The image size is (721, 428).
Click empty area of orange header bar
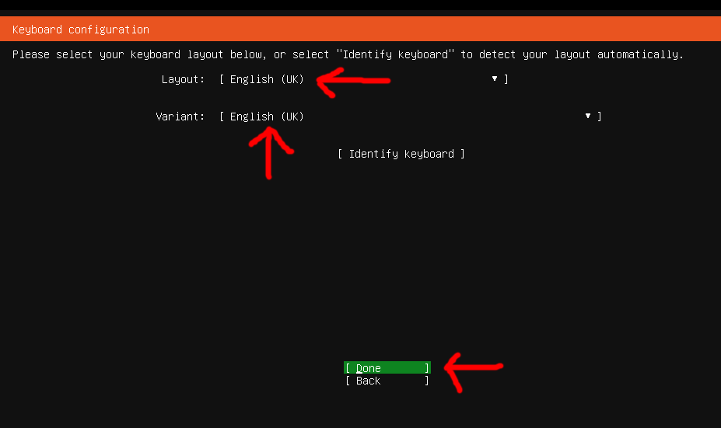[x=467, y=30]
